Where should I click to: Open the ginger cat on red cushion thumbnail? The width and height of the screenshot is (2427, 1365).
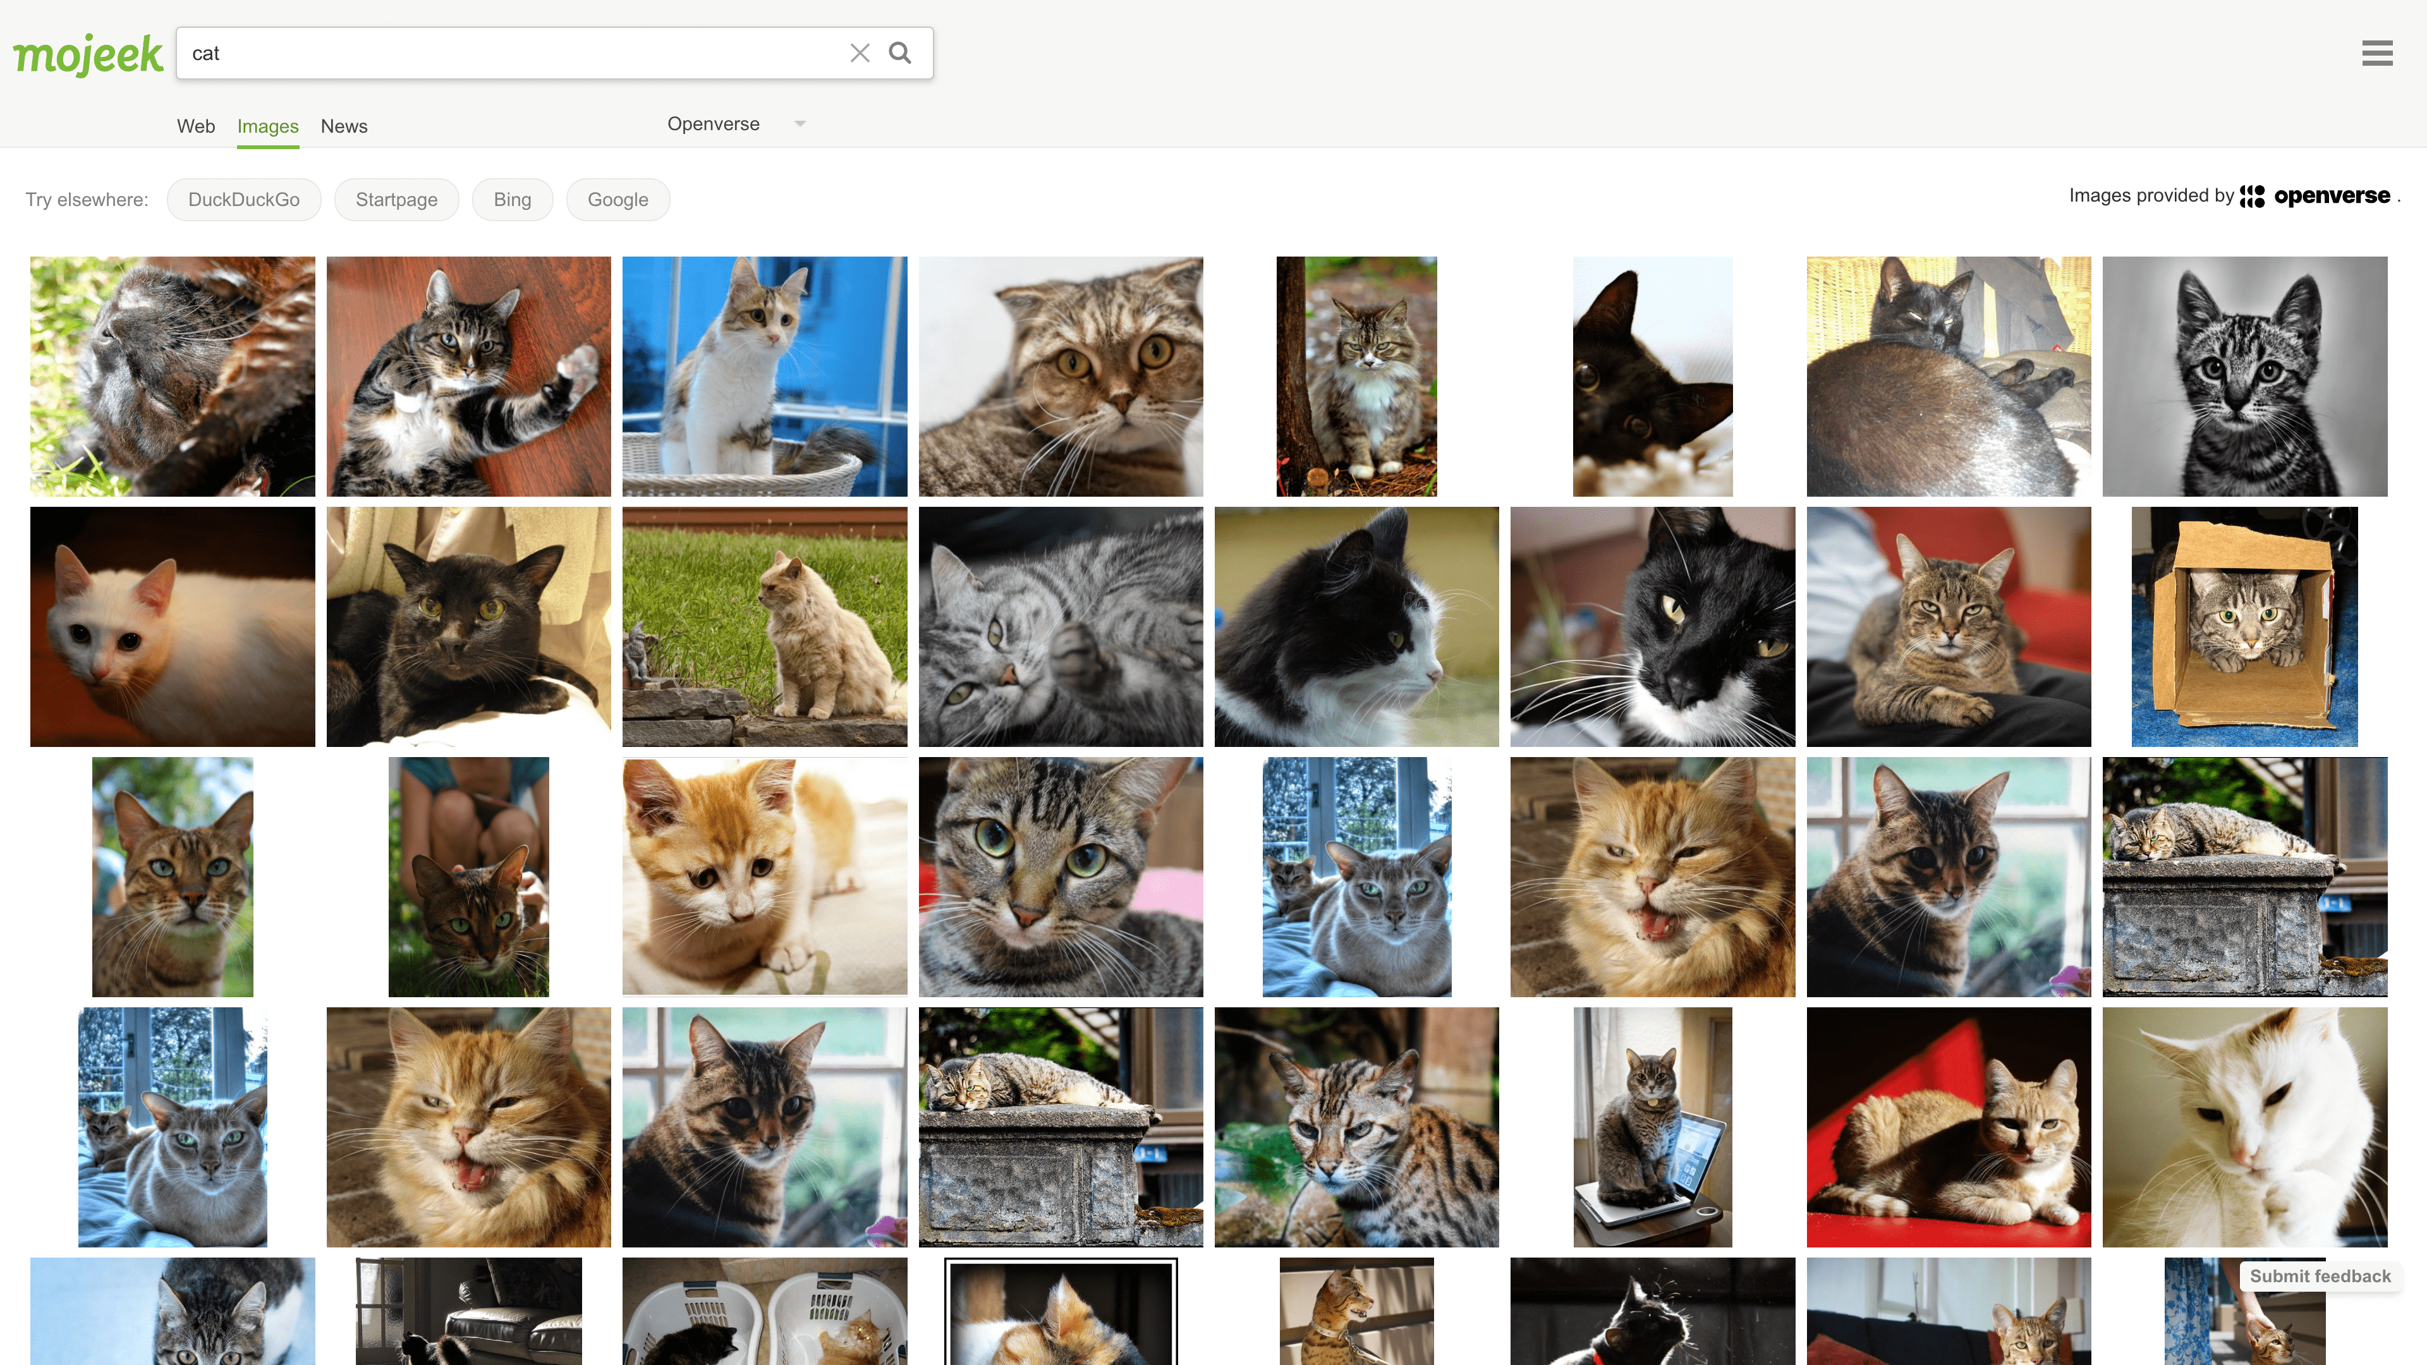pos(1949,1127)
